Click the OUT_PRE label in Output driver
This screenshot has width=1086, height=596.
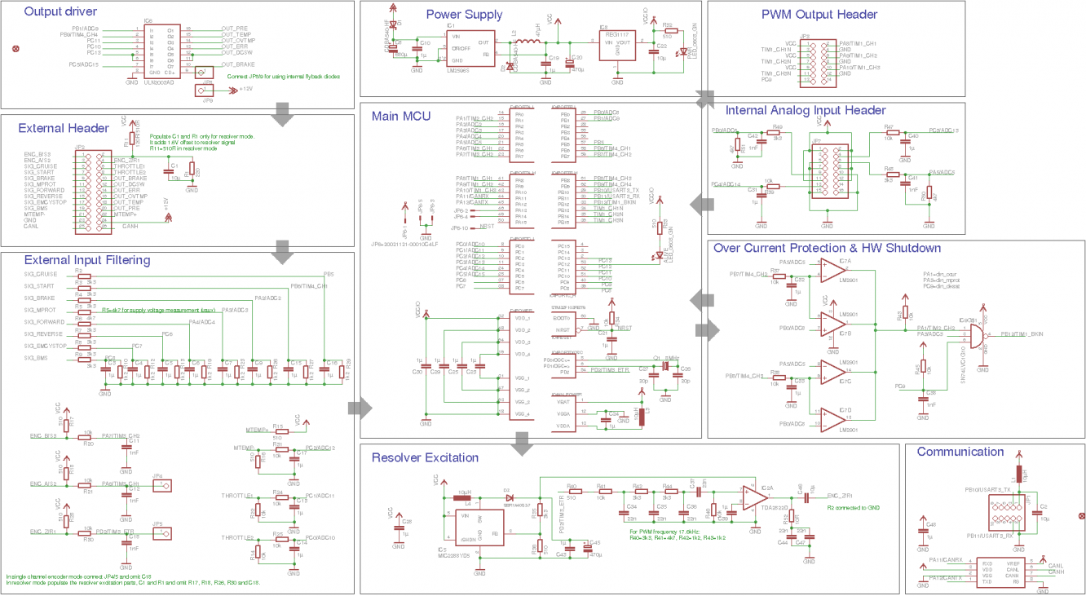235,29
